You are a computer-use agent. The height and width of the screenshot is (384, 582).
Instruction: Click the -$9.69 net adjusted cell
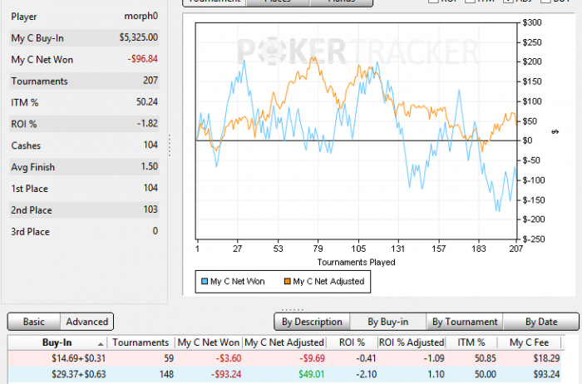tap(312, 358)
